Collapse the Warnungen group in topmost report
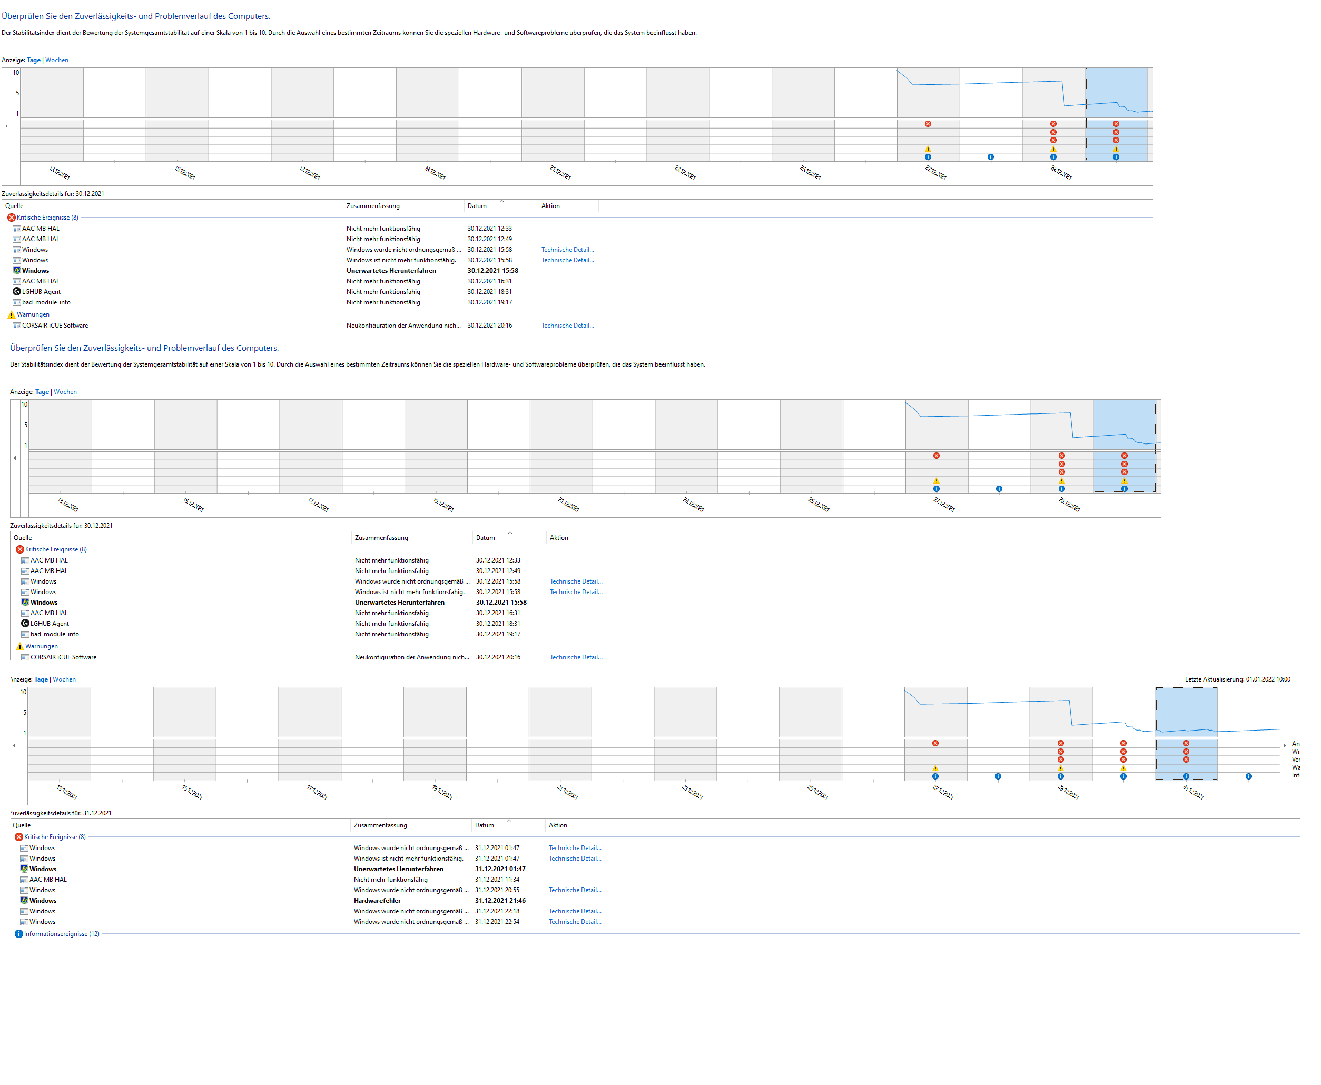Image resolution: width=1321 pixels, height=1085 pixels. point(33,314)
